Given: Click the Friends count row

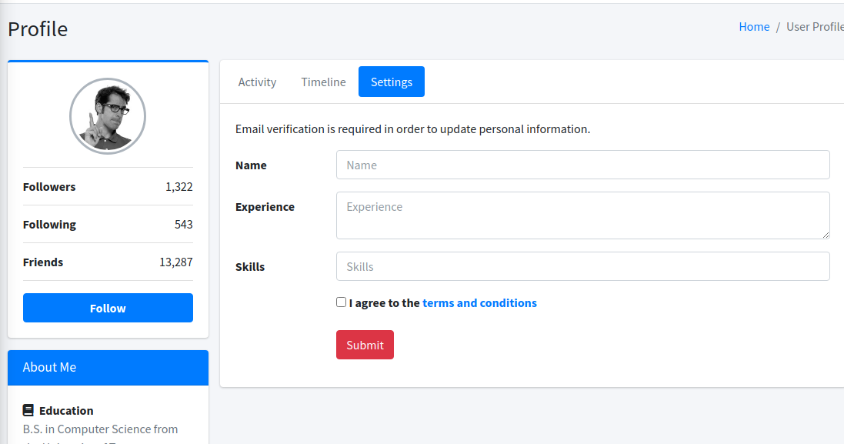Looking at the screenshot, I should pyautogui.click(x=108, y=262).
